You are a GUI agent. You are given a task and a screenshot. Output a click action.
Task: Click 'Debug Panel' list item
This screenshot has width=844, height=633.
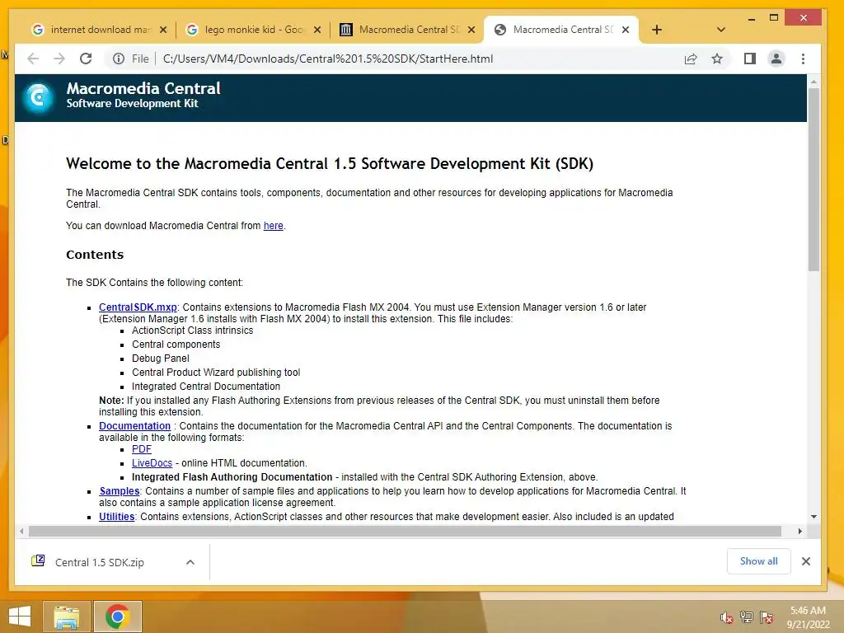point(161,359)
